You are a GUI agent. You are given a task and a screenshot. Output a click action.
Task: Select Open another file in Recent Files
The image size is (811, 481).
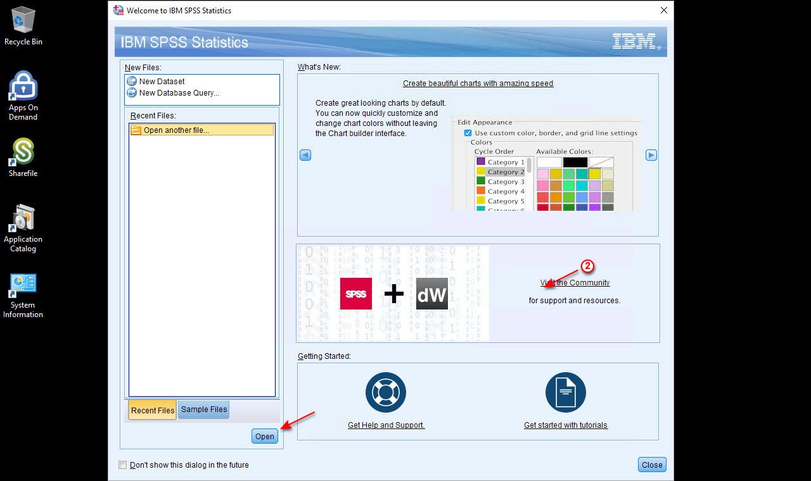click(x=176, y=130)
